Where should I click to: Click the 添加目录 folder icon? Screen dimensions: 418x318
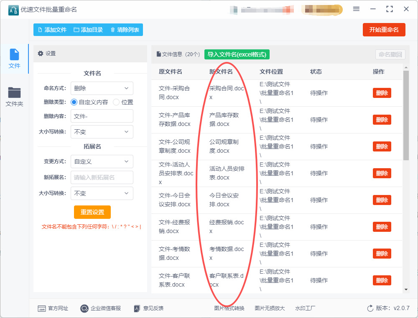point(76,30)
